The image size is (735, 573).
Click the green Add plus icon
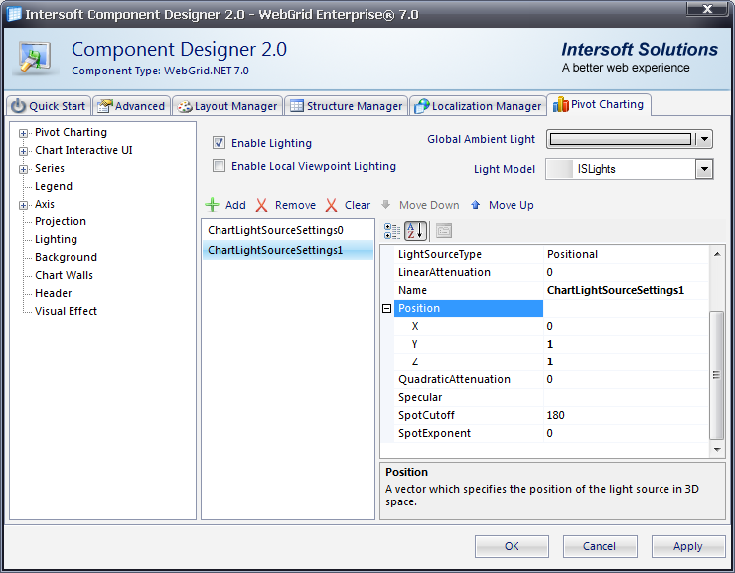tap(212, 205)
